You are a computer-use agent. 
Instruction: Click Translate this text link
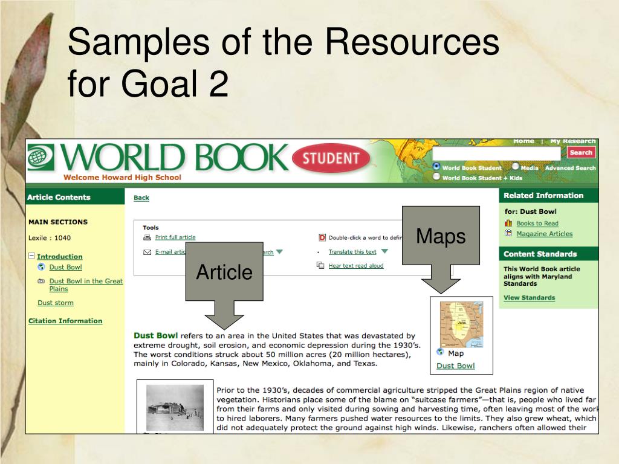(x=352, y=252)
